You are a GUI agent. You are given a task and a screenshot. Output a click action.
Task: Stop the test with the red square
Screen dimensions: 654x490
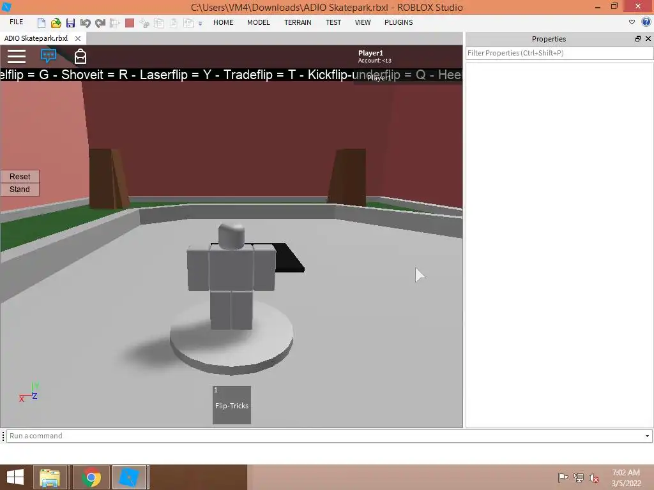tap(130, 23)
